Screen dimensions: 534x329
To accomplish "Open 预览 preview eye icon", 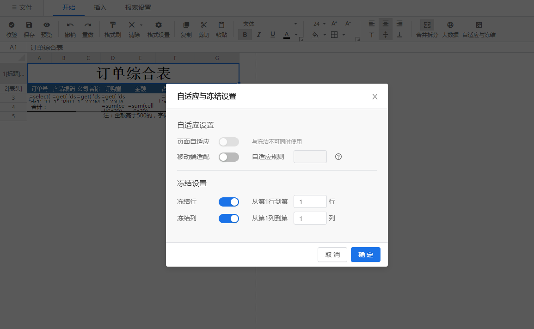I will 47,25.
